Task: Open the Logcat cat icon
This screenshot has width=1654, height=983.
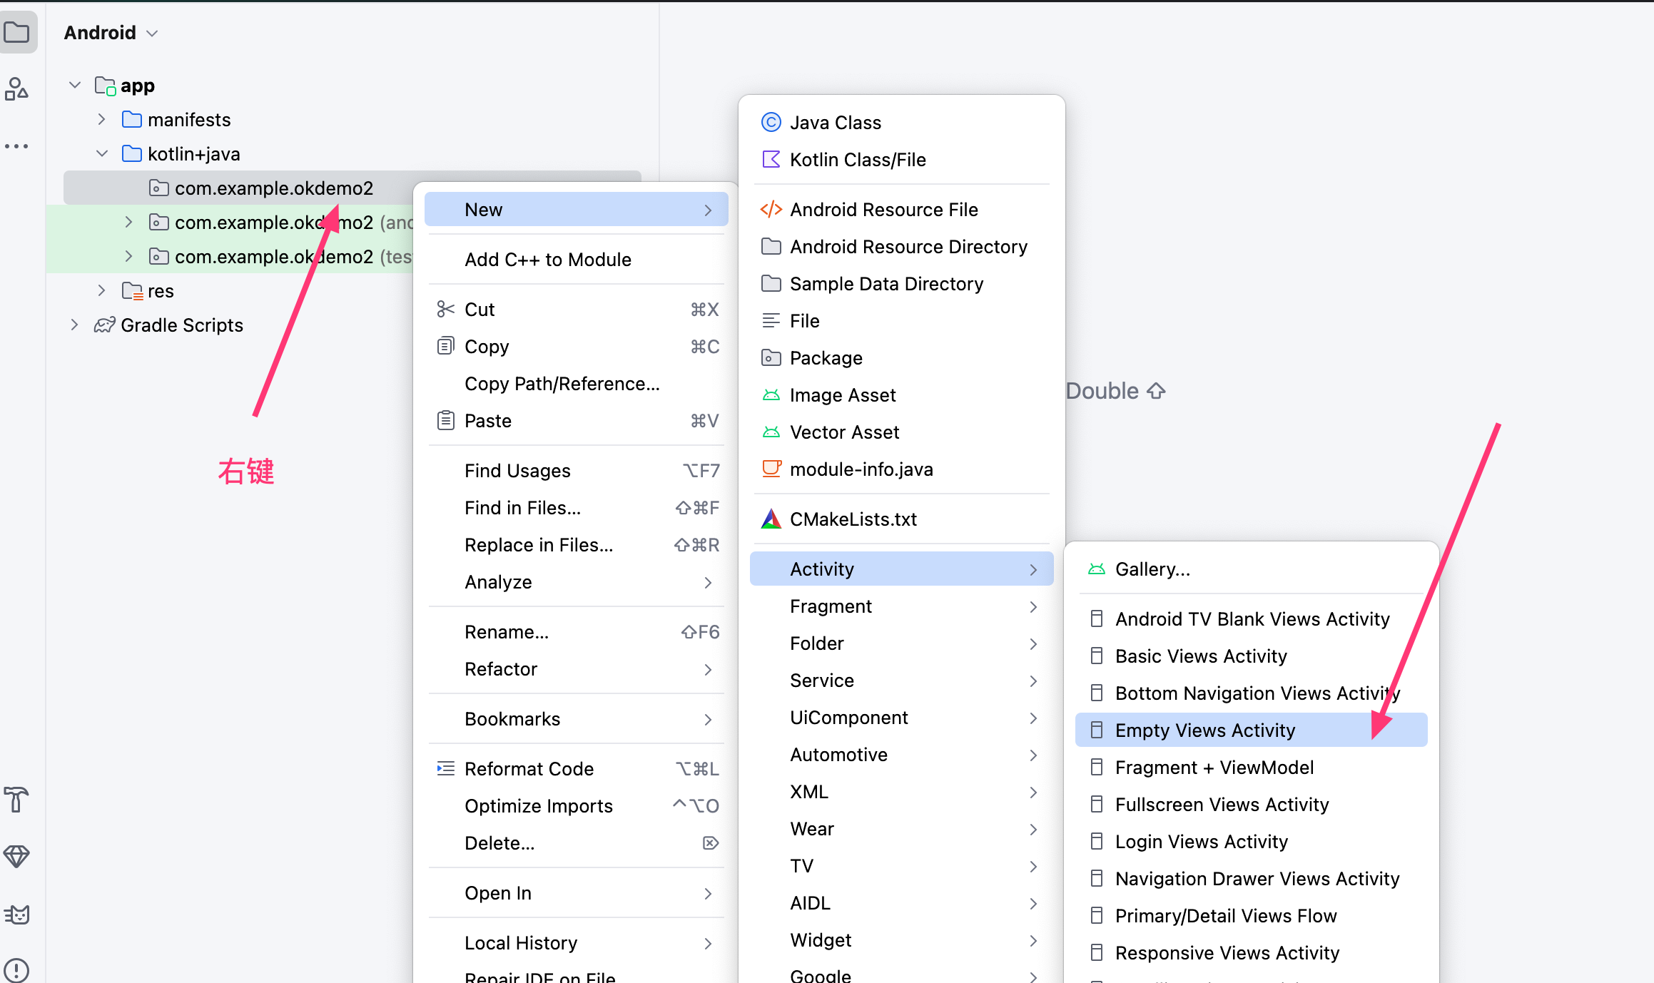Action: (17, 914)
